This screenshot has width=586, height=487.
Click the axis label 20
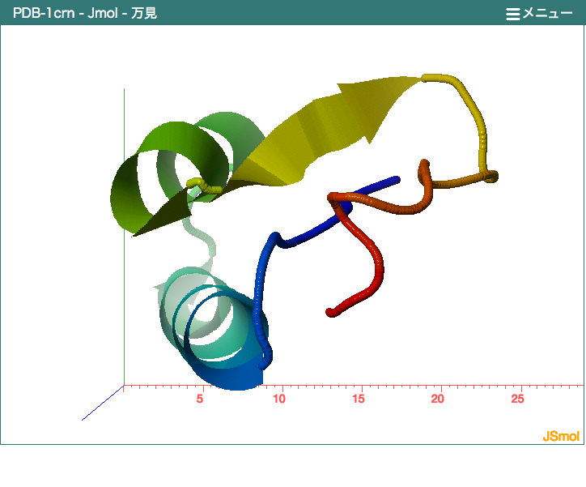pyautogui.click(x=438, y=399)
